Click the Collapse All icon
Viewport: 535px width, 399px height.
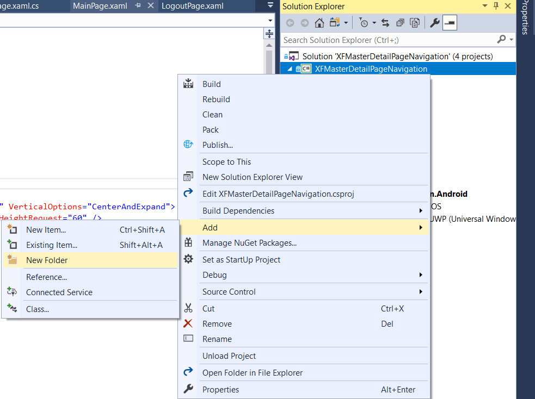coord(400,22)
